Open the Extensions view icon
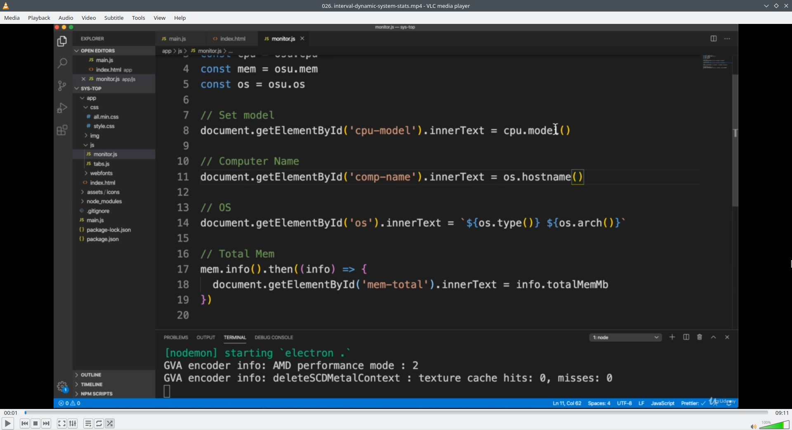 [x=62, y=130]
